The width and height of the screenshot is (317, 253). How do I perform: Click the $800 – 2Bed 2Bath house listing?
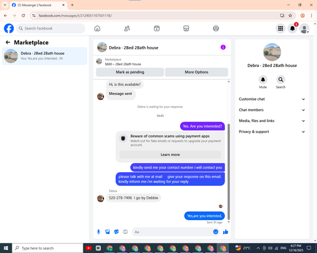[x=123, y=64]
